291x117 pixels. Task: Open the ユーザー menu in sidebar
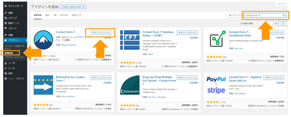point(12,63)
